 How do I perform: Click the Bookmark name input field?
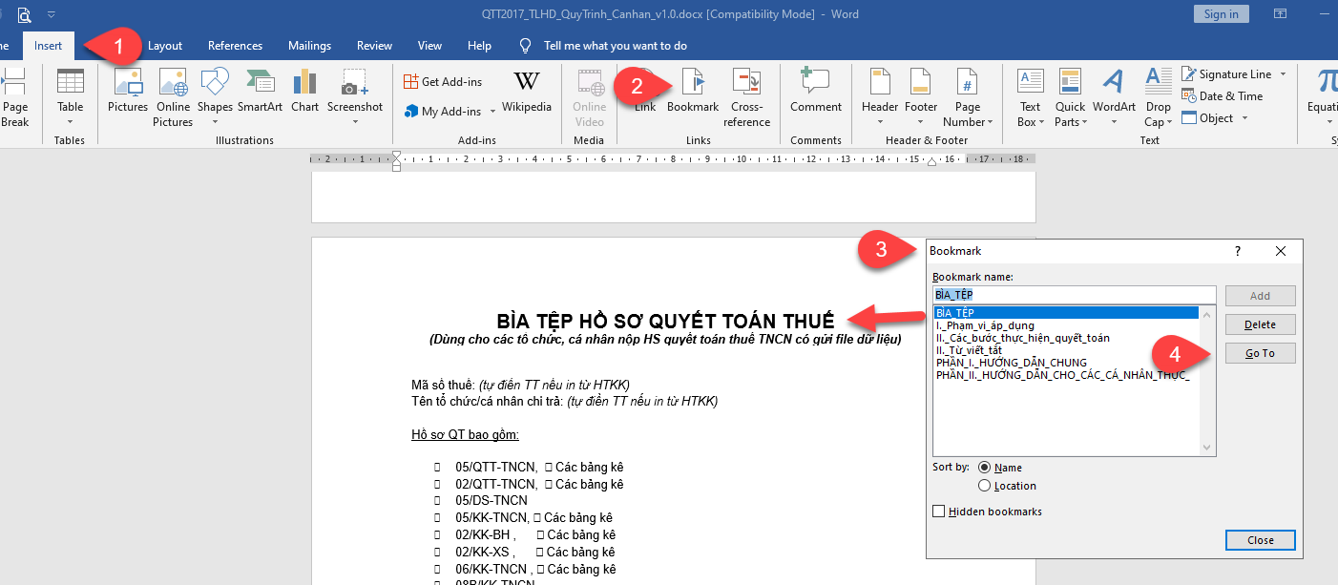(x=1074, y=295)
